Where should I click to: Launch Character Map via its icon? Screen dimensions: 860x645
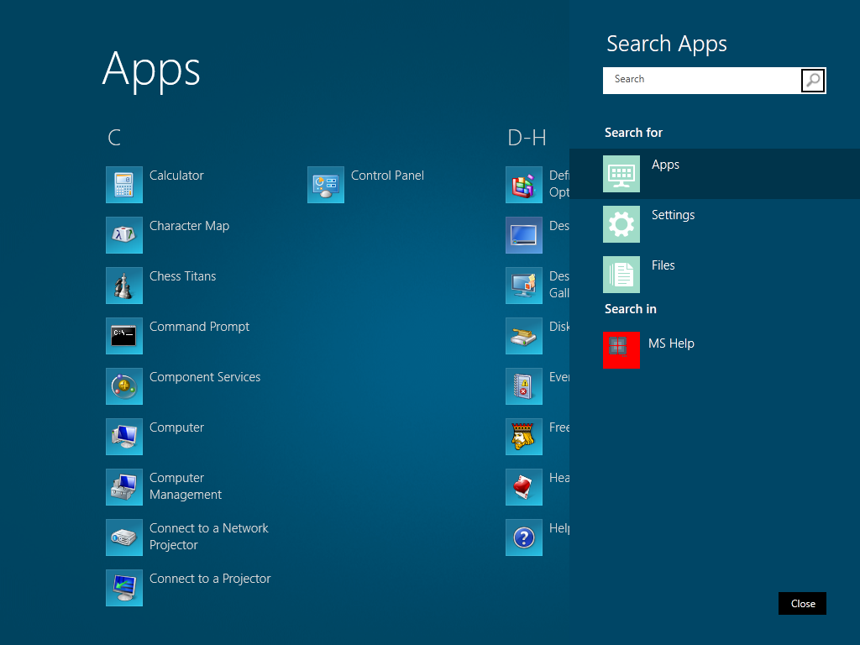point(124,235)
